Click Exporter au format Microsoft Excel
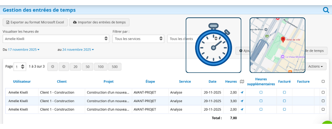332x129 pixels. pyautogui.click(x=35, y=22)
